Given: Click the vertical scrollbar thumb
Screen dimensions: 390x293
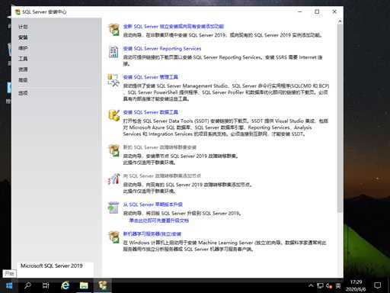Looking at the screenshot, I should tap(340, 118).
